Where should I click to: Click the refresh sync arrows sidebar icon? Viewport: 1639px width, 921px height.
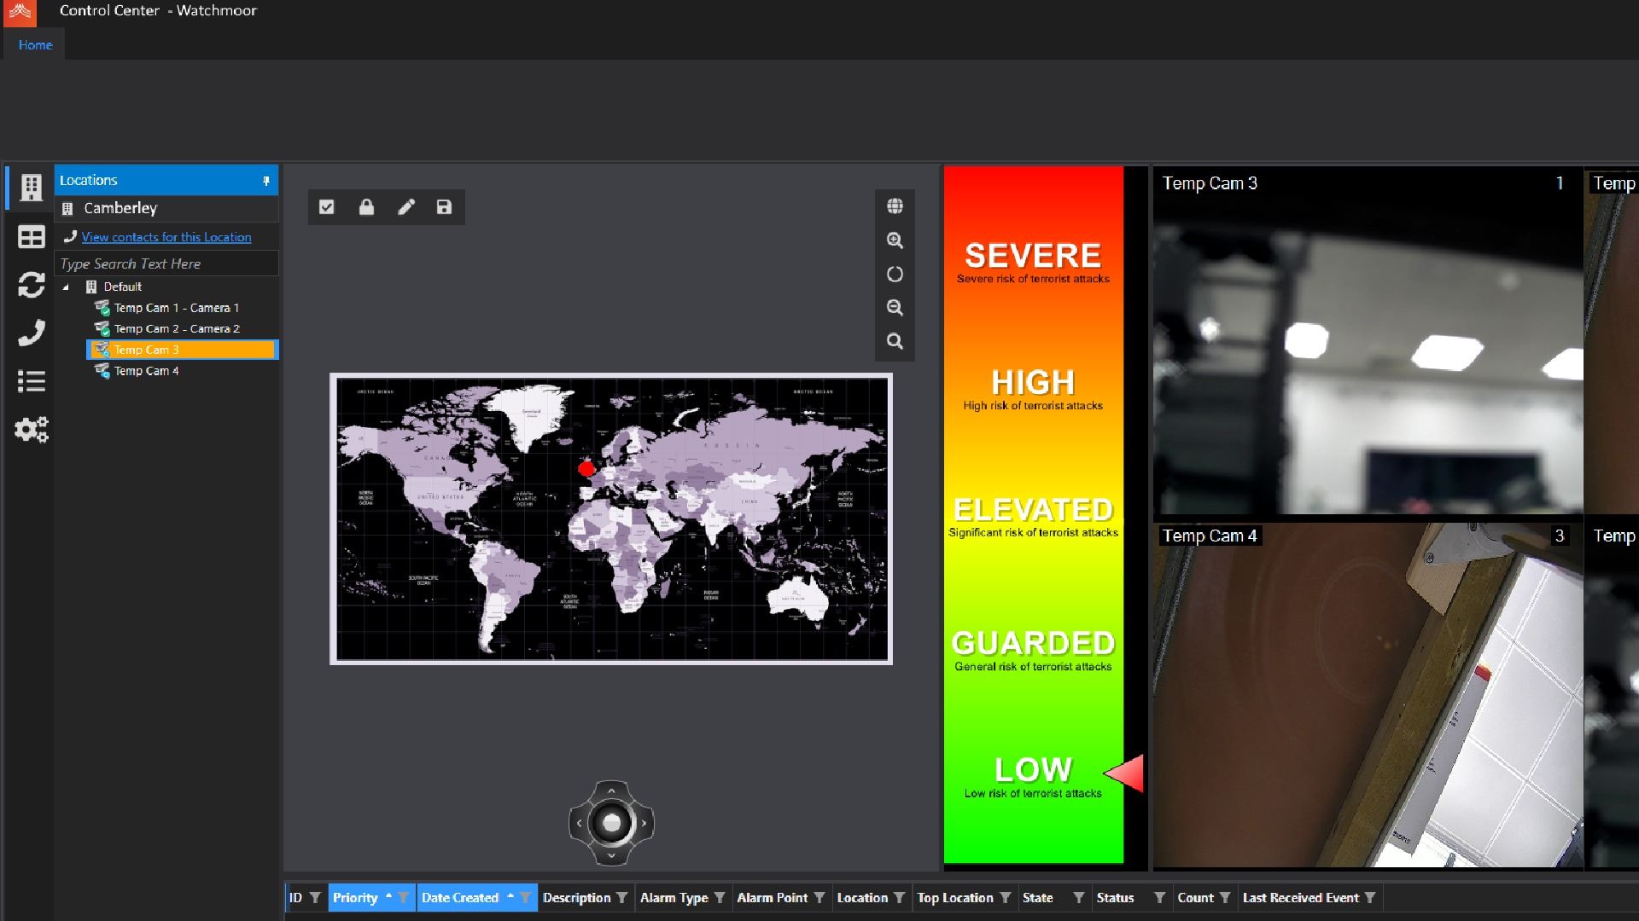31,285
